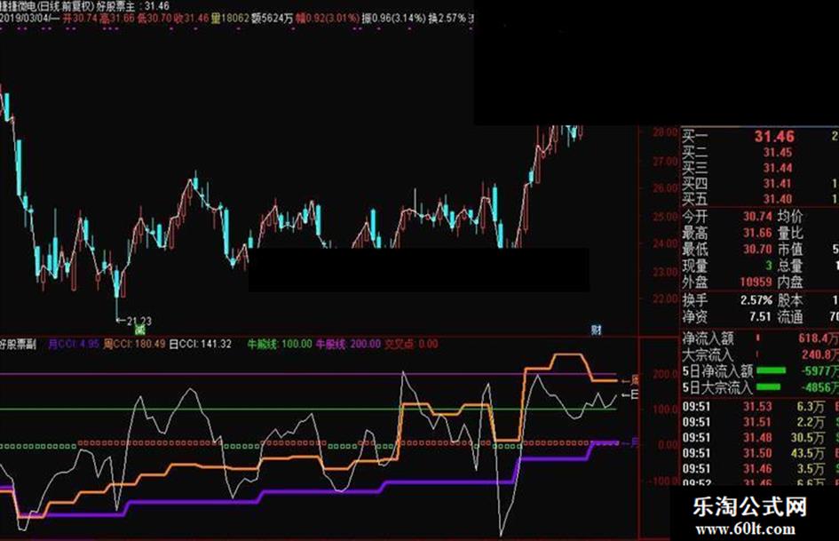Click the green bar beside 5日净流入额
This screenshot has width=839, height=541.
click(771, 370)
